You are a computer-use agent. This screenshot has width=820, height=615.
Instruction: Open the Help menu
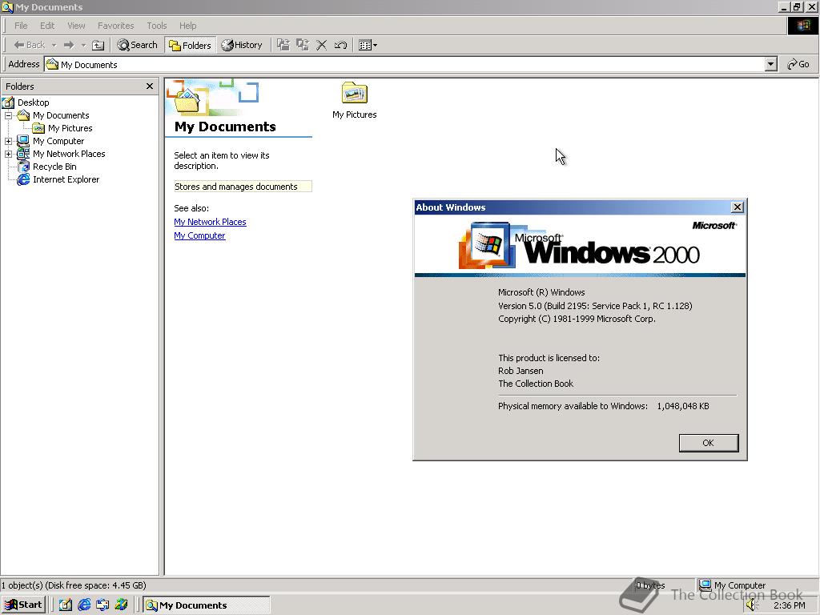(187, 26)
